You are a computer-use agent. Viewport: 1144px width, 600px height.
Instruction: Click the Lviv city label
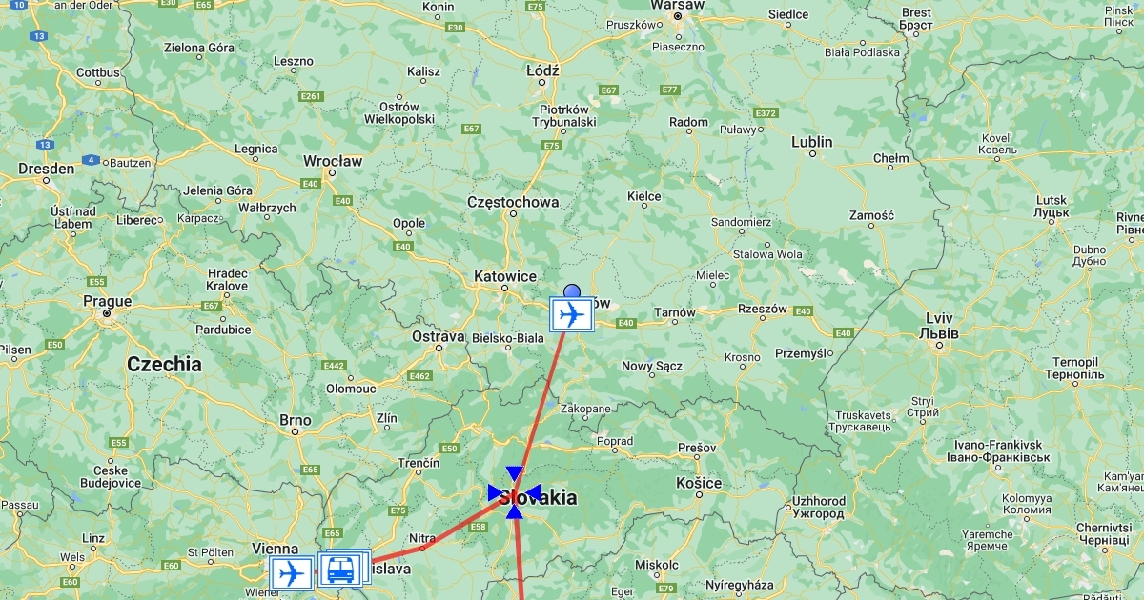point(940,318)
